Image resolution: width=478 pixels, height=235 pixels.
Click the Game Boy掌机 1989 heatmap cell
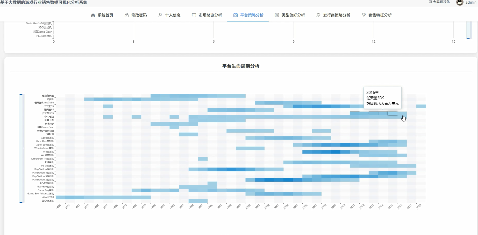146,190
